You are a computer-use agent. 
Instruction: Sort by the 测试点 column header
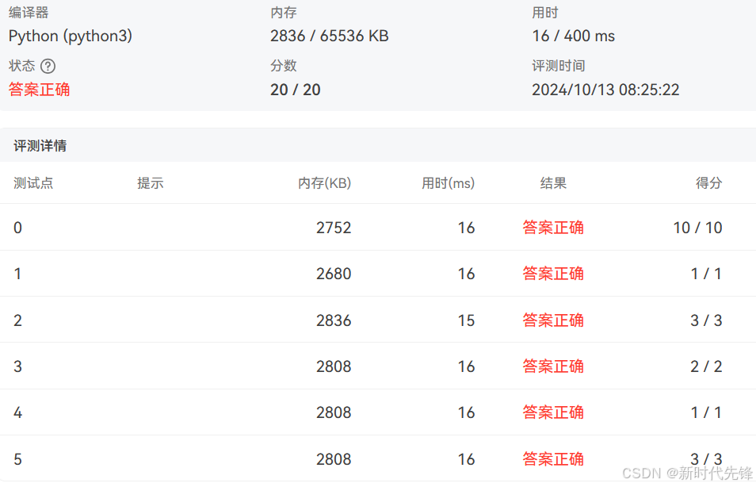pyautogui.click(x=34, y=183)
